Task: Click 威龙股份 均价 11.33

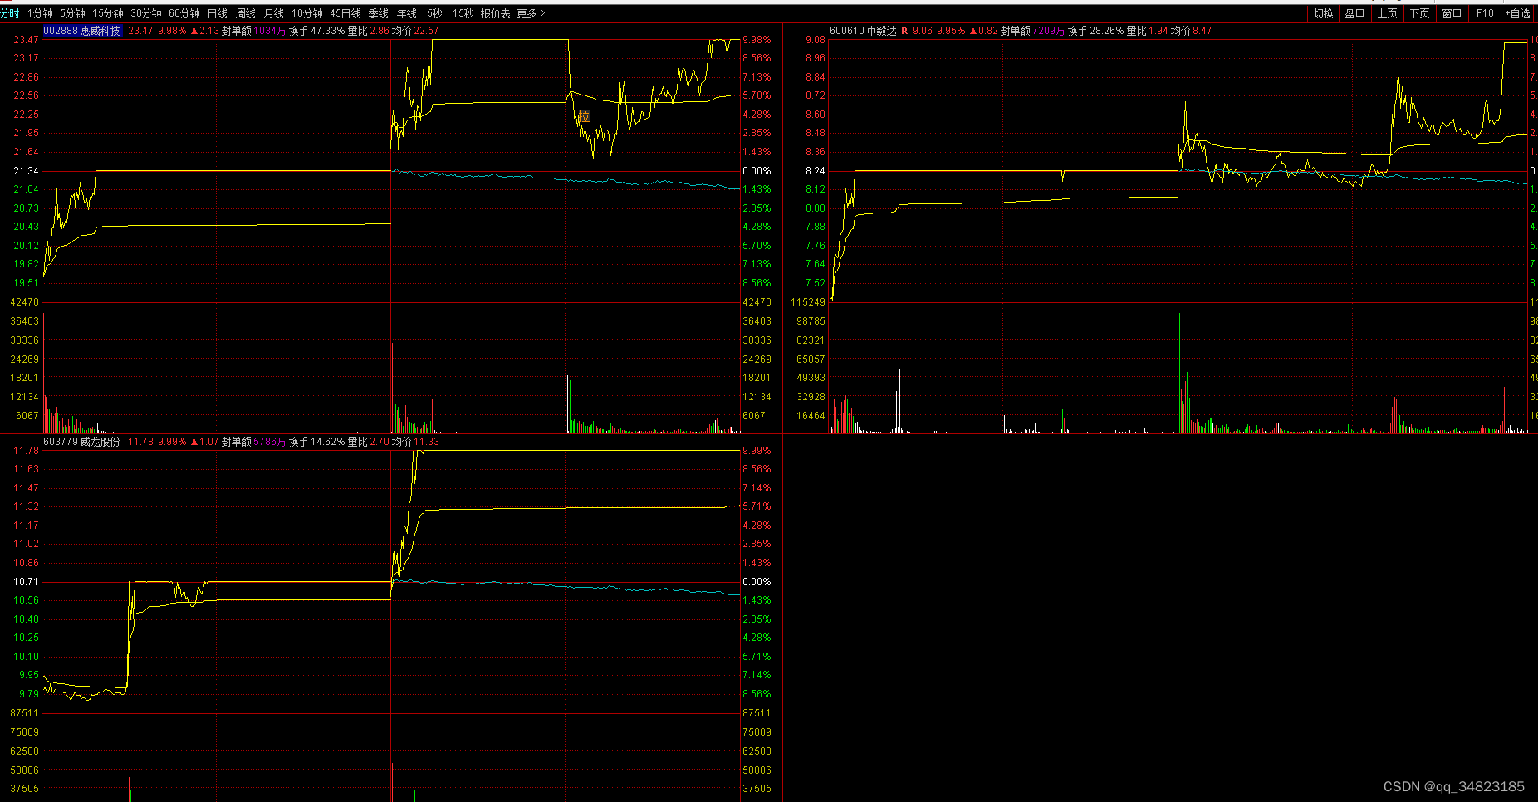Action: point(427,442)
